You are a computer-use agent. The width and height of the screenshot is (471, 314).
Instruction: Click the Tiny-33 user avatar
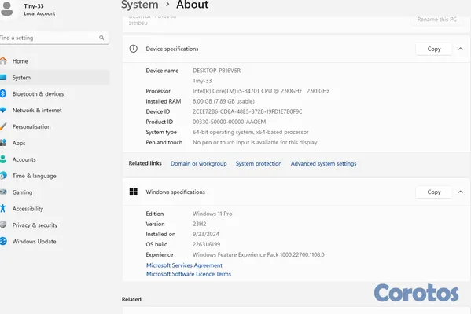tap(6, 9)
